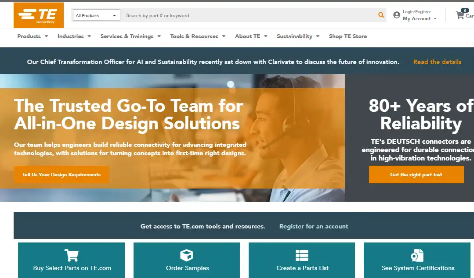This screenshot has width=474, height=278.
Task: Expand the Industries menu arrow
Action: (89, 36)
